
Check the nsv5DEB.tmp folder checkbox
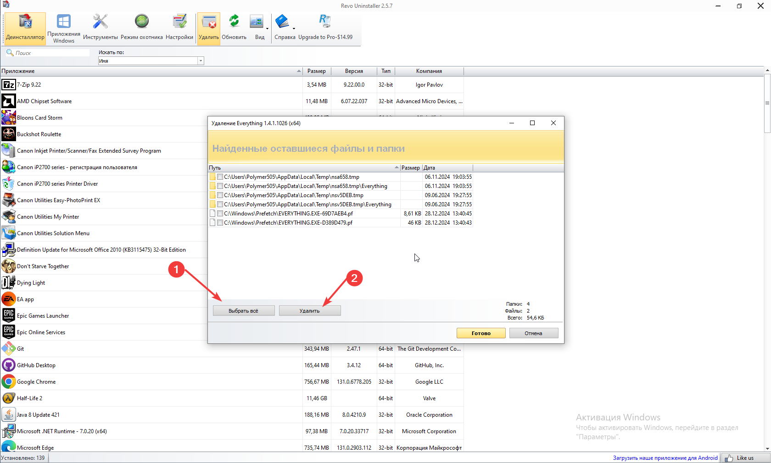point(220,195)
